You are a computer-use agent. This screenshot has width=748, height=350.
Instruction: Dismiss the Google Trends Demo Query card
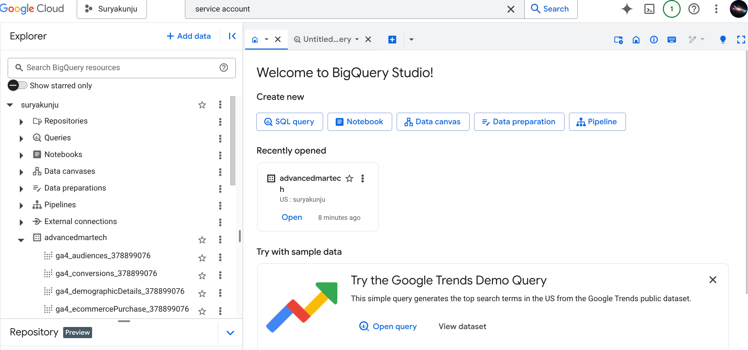click(713, 280)
